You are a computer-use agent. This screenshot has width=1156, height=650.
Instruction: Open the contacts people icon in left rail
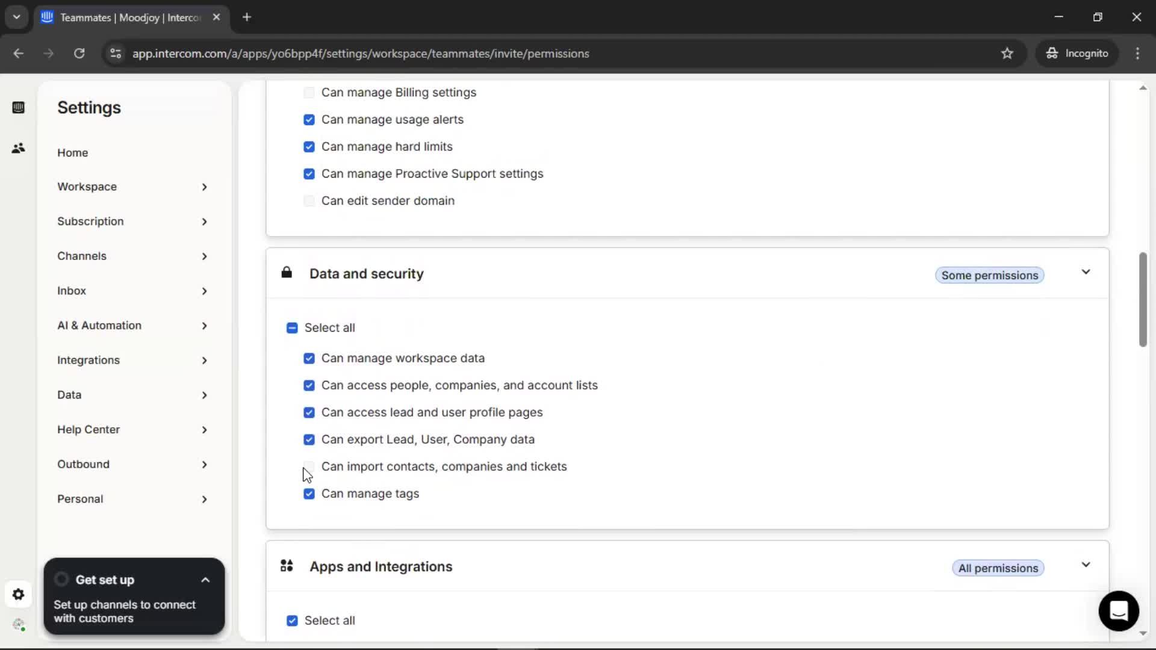(x=18, y=148)
